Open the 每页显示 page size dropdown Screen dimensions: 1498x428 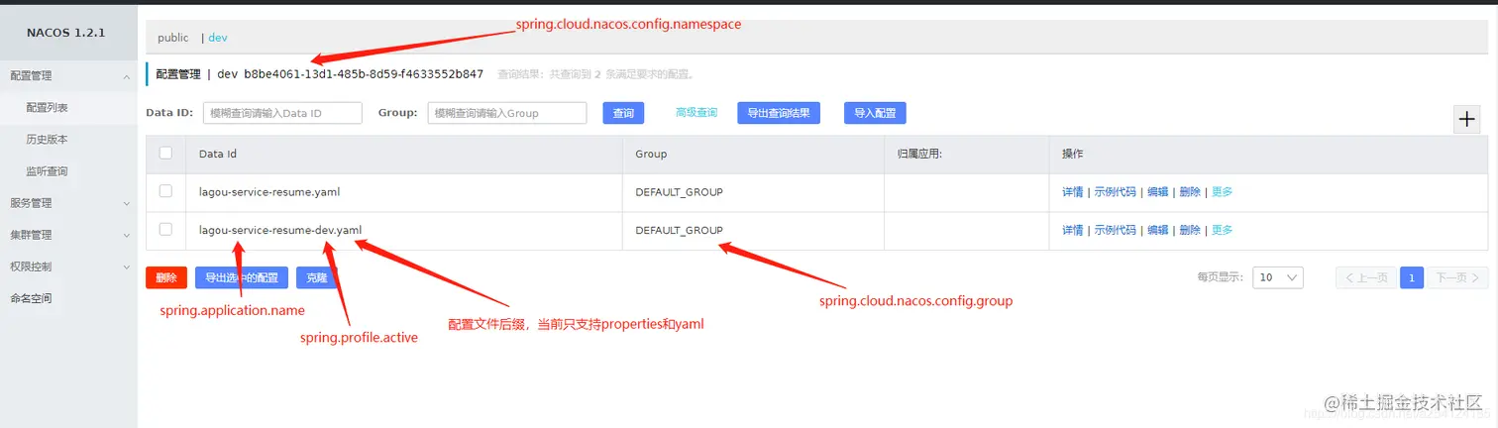pyautogui.click(x=1277, y=278)
